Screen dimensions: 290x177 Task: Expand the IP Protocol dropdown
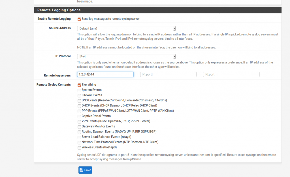tap(126, 56)
